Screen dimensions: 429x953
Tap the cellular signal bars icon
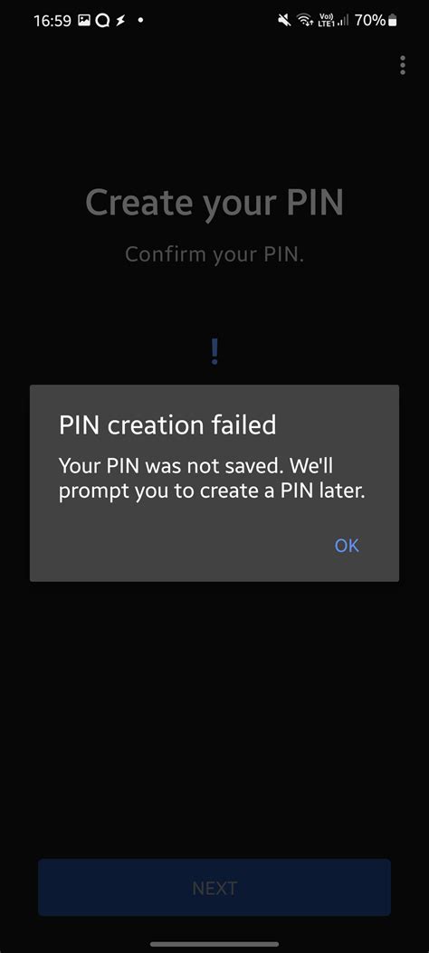click(x=343, y=22)
